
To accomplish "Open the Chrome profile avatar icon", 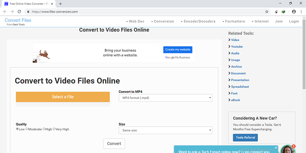I will (x=294, y=11).
